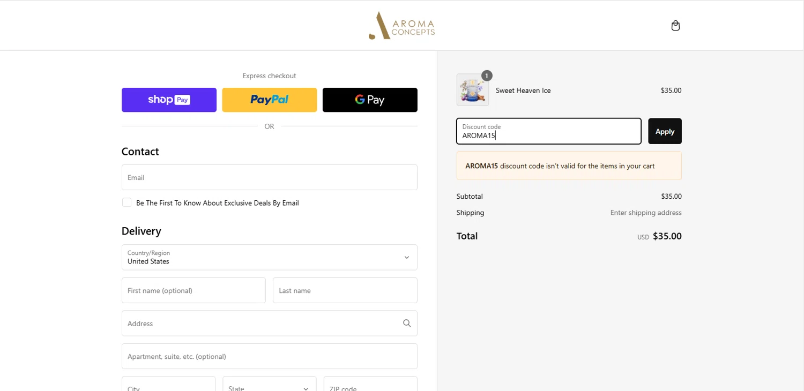
Task: Click the Sweet Heaven Ice product name
Action: click(x=523, y=91)
